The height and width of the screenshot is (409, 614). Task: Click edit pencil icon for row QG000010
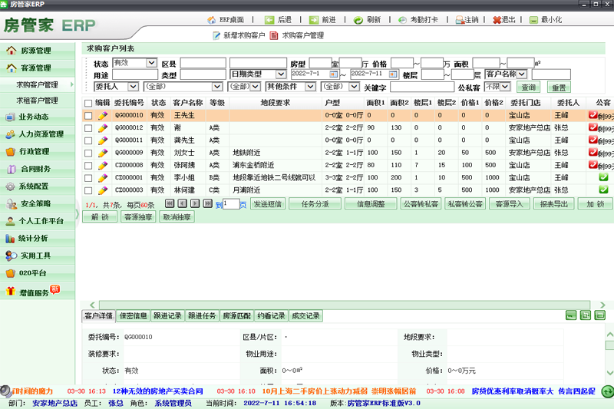(103, 116)
